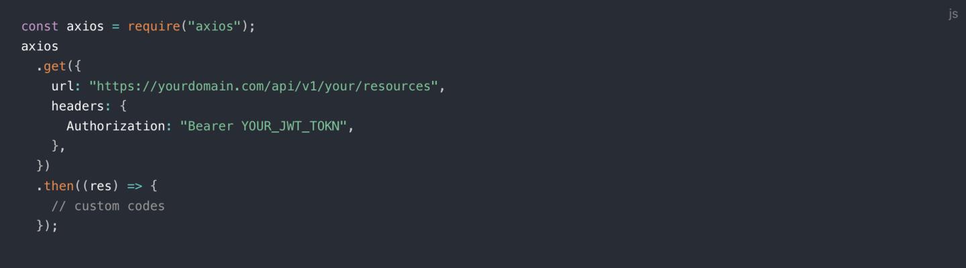
Task: Click the then method name
Action: (58, 186)
